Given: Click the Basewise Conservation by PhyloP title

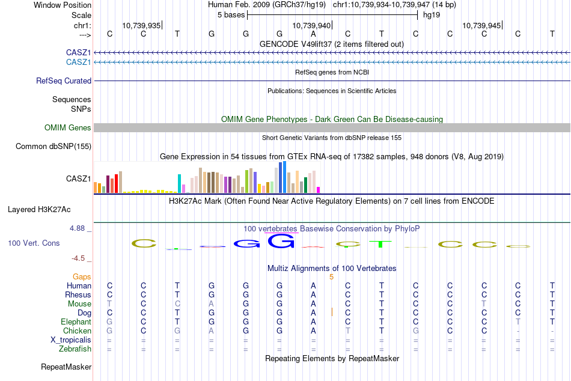Looking at the screenshot, I should tap(332, 229).
